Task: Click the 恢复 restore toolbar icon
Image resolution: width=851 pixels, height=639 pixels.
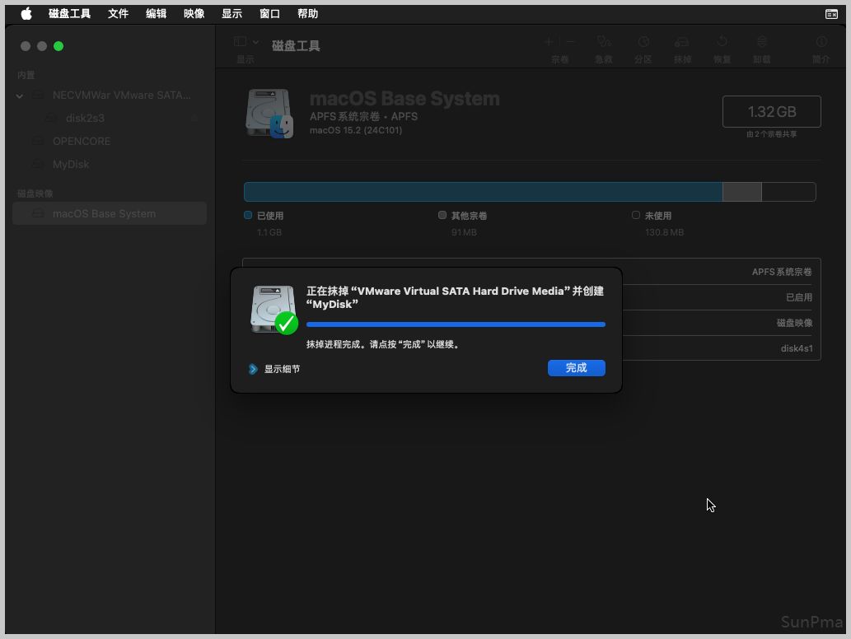Action: (x=722, y=42)
